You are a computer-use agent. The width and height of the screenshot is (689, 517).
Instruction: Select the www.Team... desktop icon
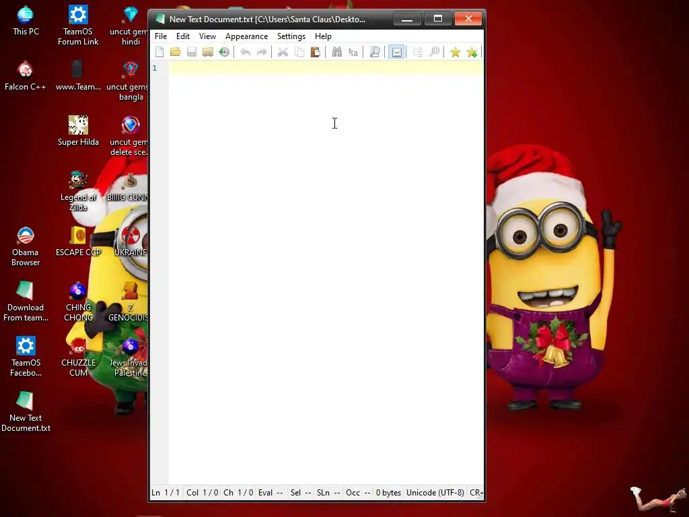click(x=78, y=75)
